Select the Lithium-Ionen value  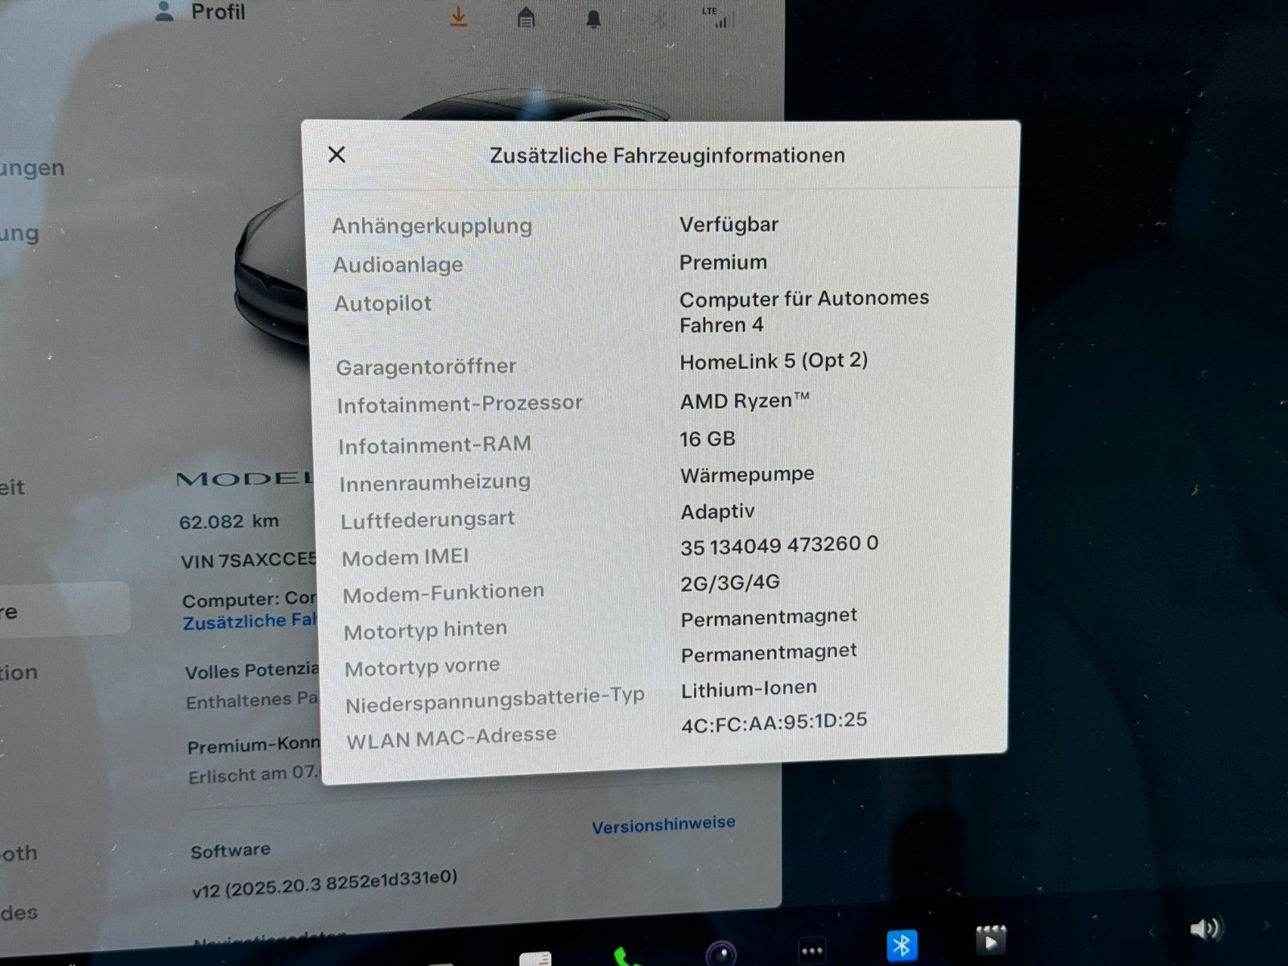749,689
